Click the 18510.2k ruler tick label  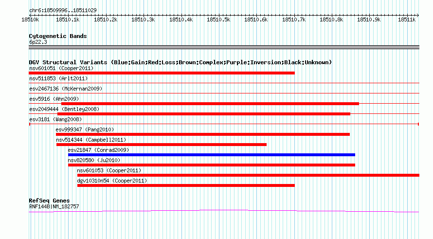(x=106, y=19)
